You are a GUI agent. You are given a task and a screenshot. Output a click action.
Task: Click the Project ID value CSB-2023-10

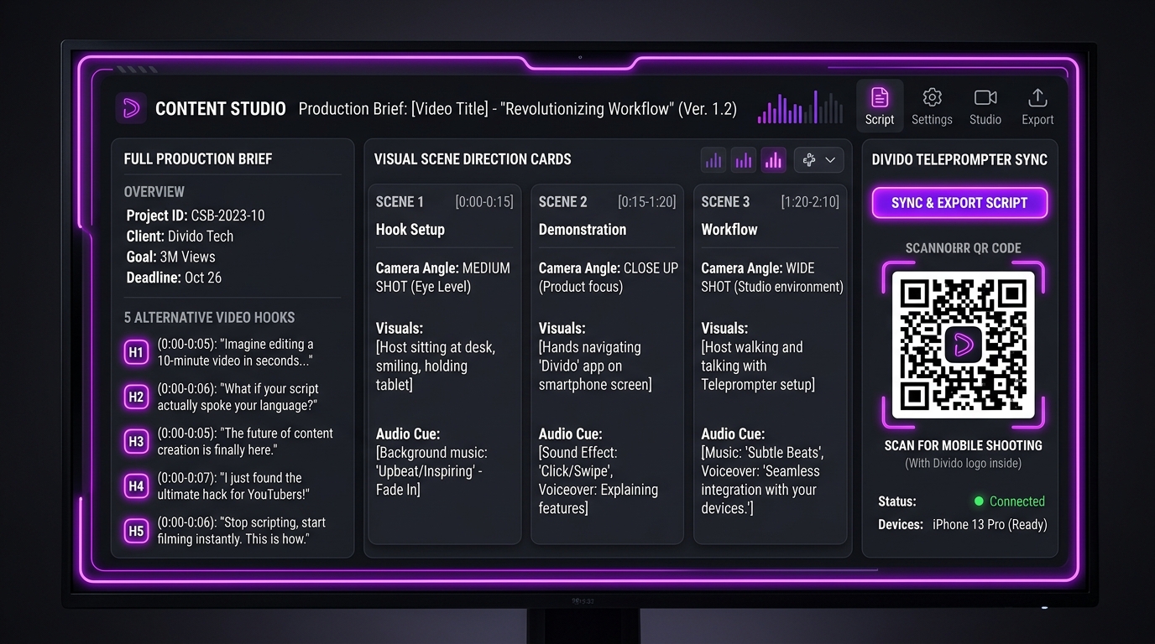click(227, 216)
